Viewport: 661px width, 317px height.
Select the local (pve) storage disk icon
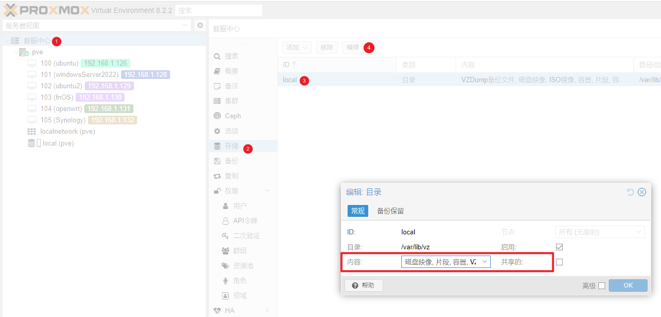pos(34,143)
